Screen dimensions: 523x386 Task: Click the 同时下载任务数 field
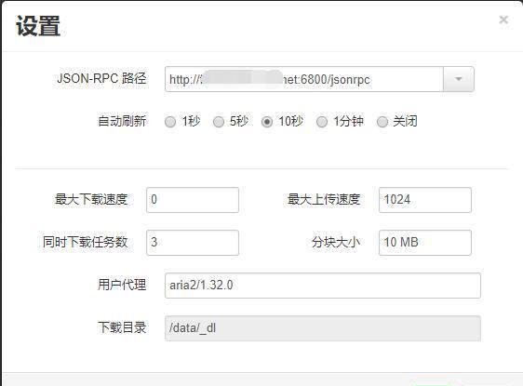[x=193, y=243]
